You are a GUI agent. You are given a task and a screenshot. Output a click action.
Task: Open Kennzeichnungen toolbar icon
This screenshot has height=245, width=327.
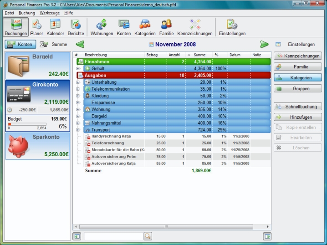coord(194,27)
